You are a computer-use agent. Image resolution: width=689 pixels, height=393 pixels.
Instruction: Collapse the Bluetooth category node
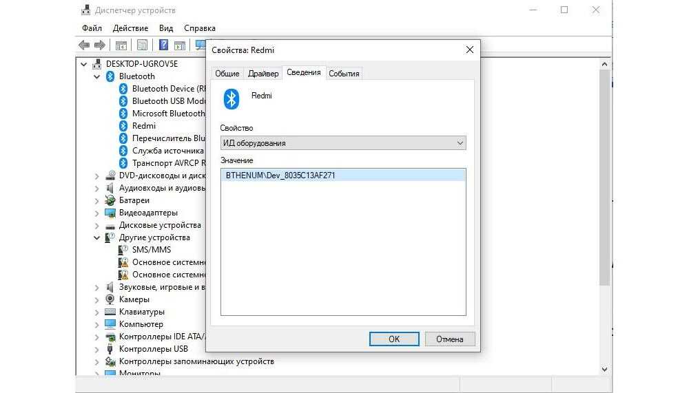(97, 76)
